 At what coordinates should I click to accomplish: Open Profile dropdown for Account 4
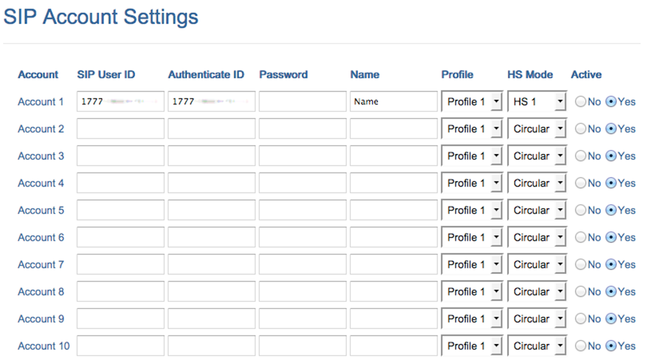pyautogui.click(x=472, y=183)
